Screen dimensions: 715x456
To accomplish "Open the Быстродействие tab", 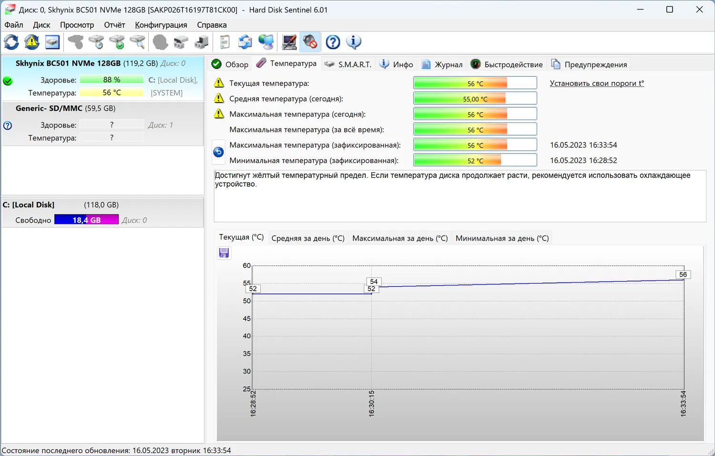I will point(507,64).
